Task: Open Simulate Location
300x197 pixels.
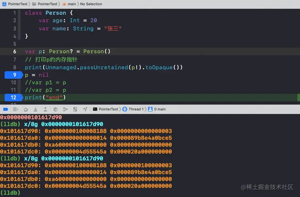Action: [x=85, y=109]
